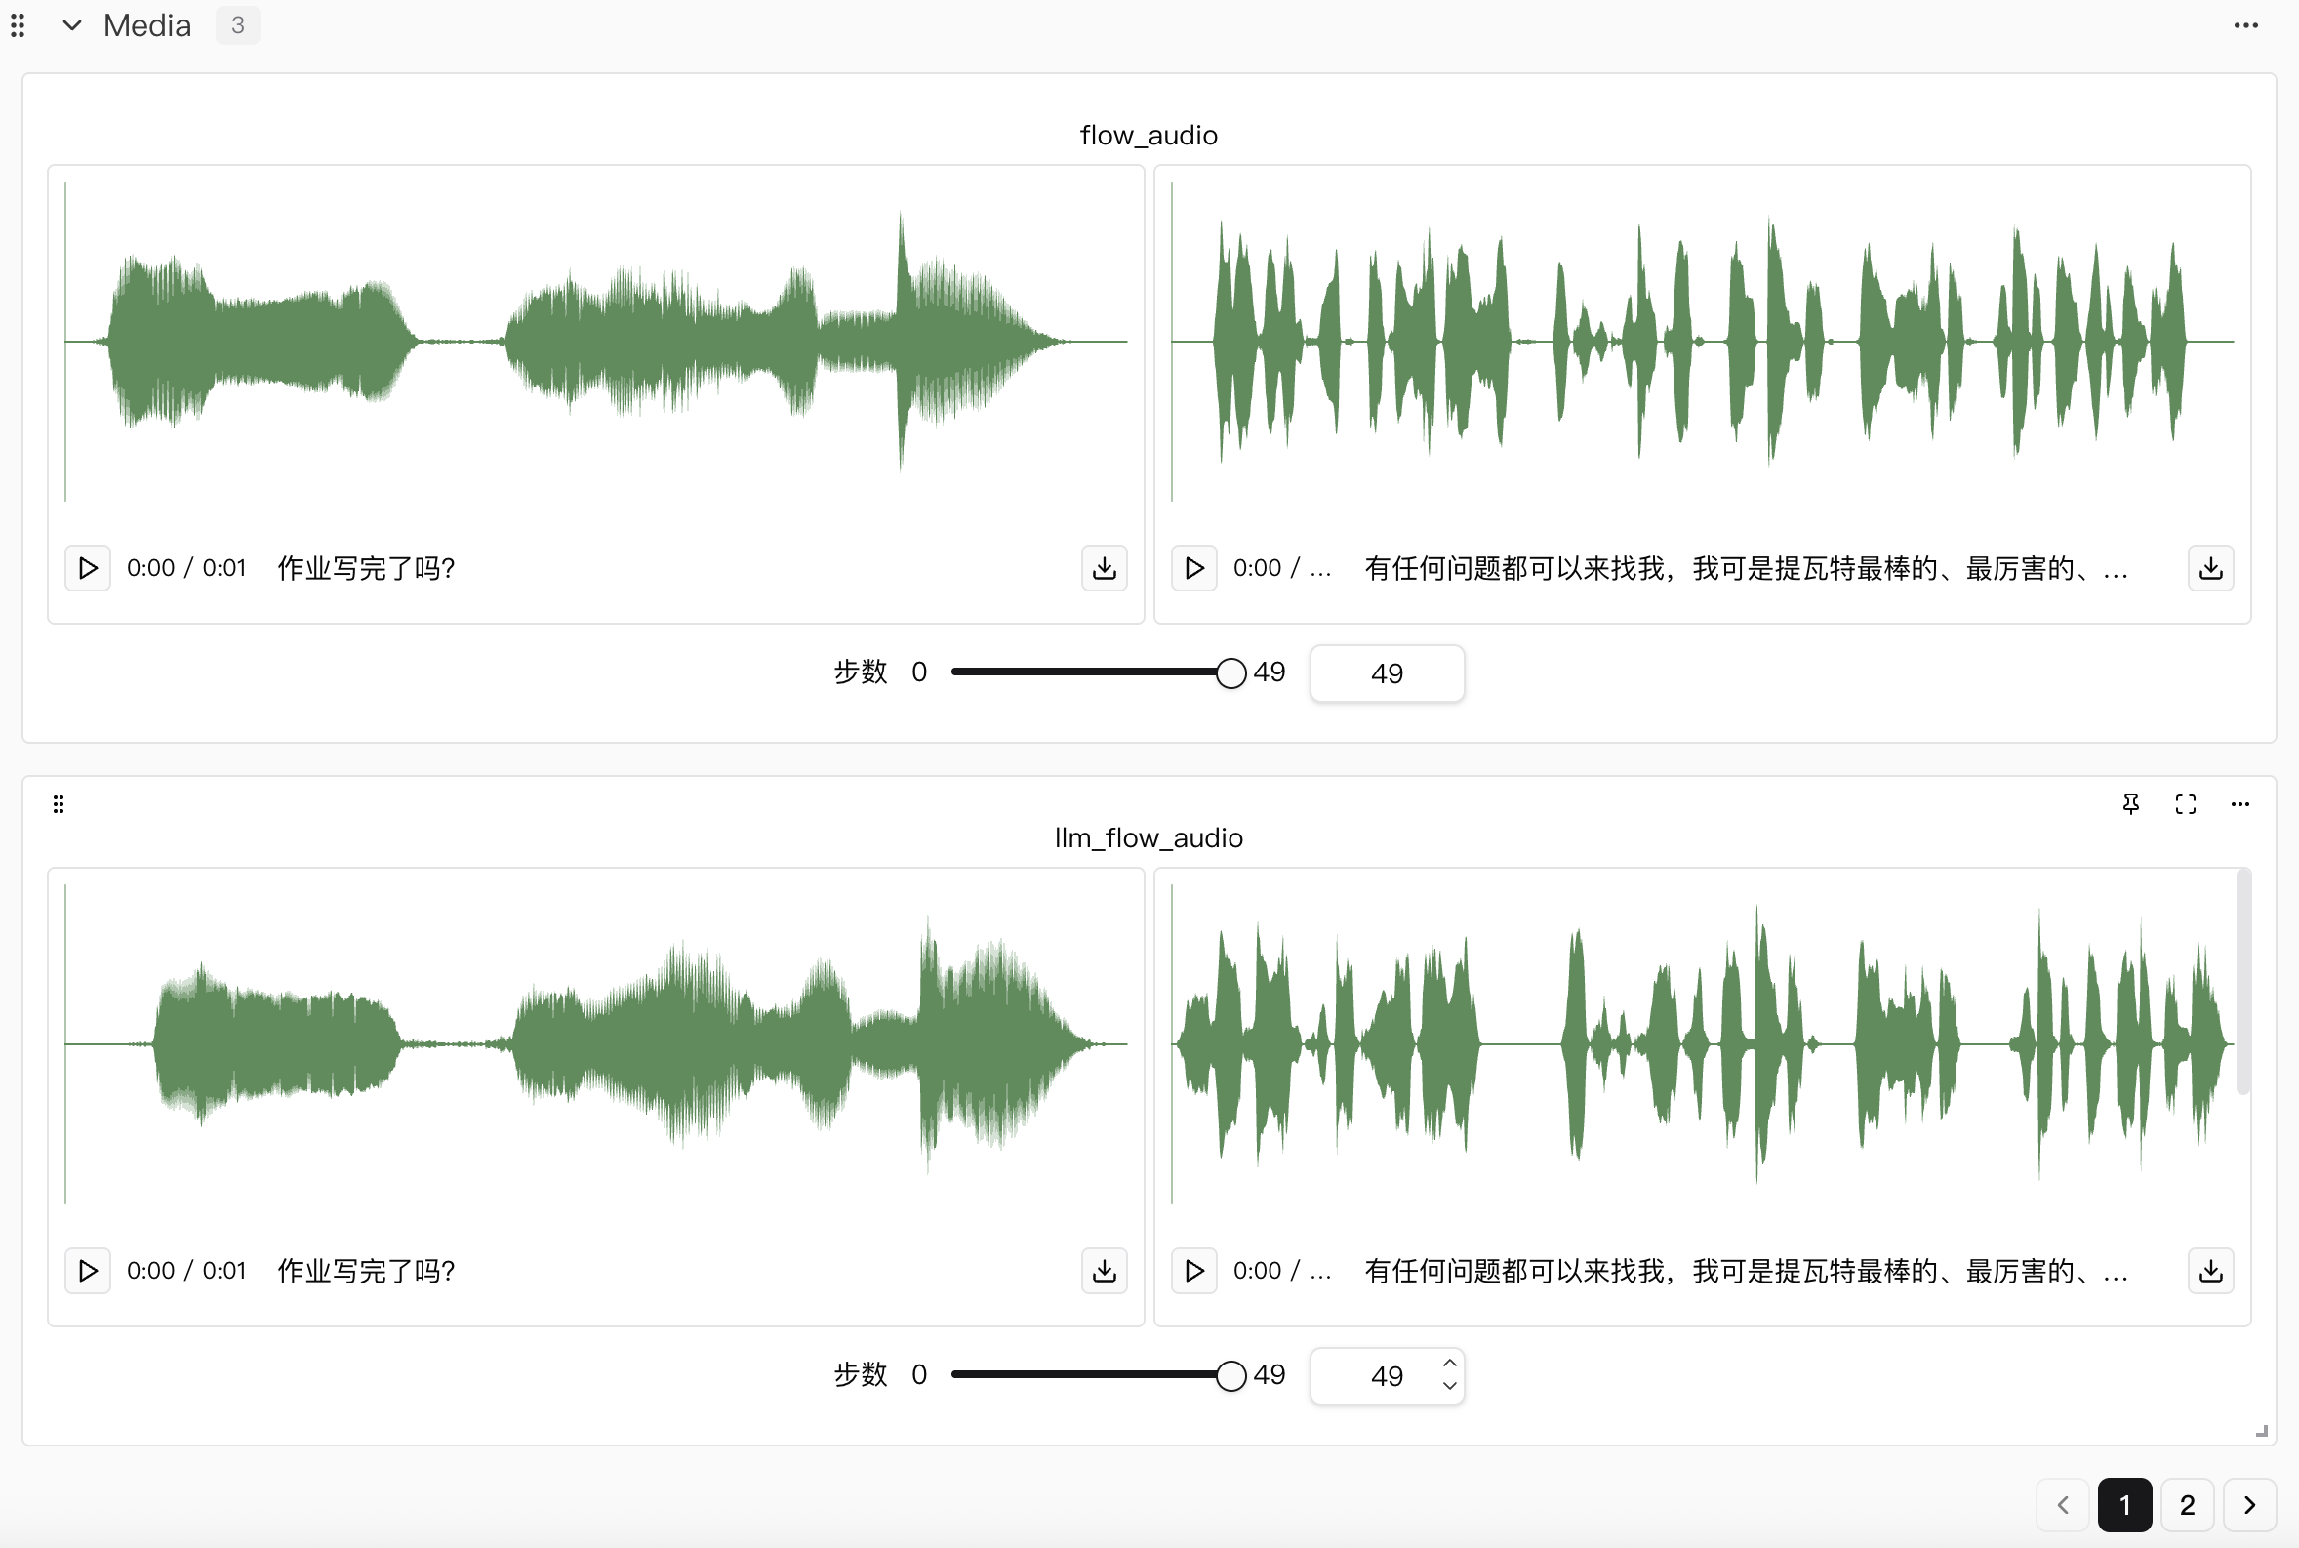
Task: Go to page 2
Action: click(x=2187, y=1504)
